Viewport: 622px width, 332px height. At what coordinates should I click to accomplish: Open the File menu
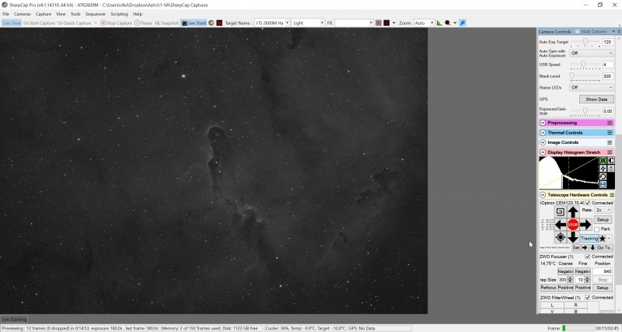(6, 14)
